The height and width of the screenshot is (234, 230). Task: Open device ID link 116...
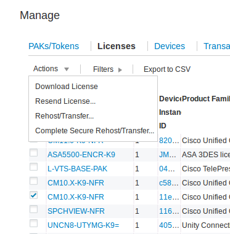[169, 211]
